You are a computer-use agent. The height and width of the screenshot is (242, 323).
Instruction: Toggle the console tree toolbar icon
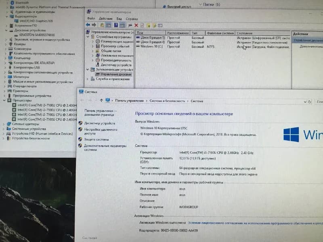pos(108,25)
